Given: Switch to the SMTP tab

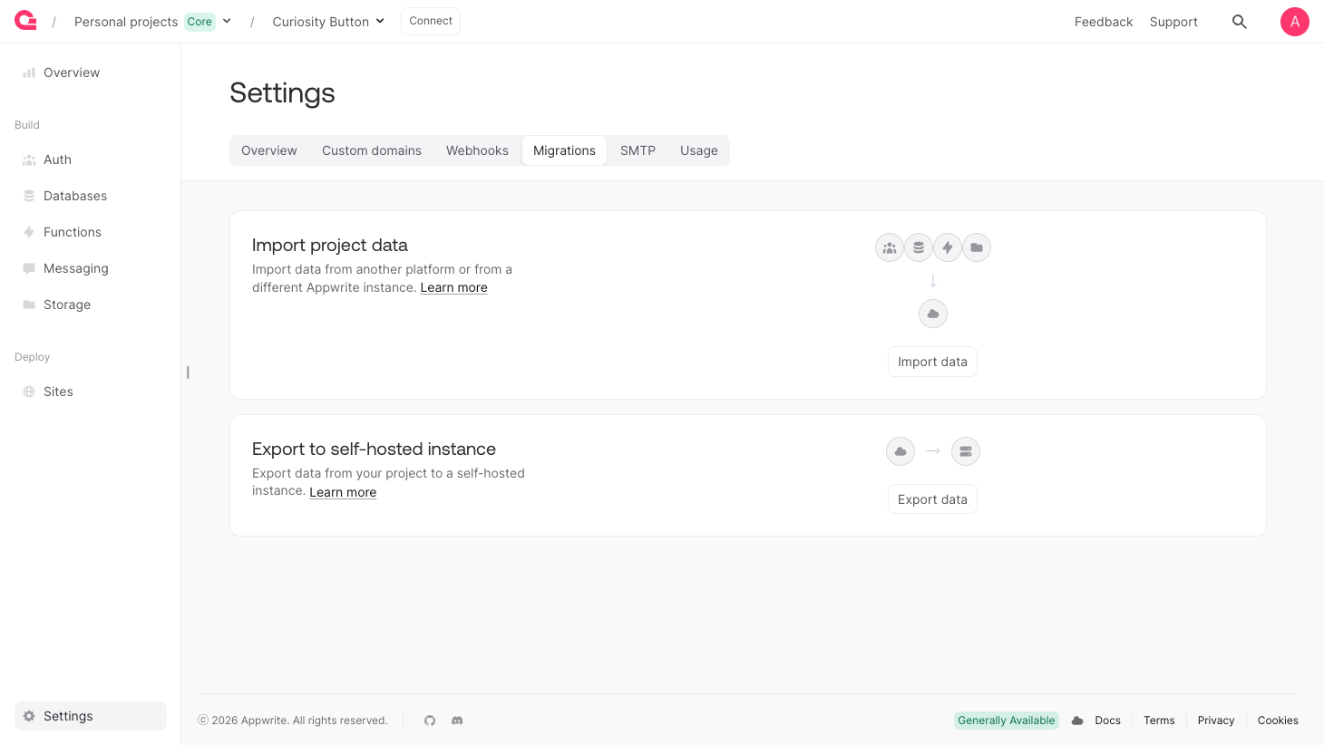Looking at the screenshot, I should (x=638, y=150).
